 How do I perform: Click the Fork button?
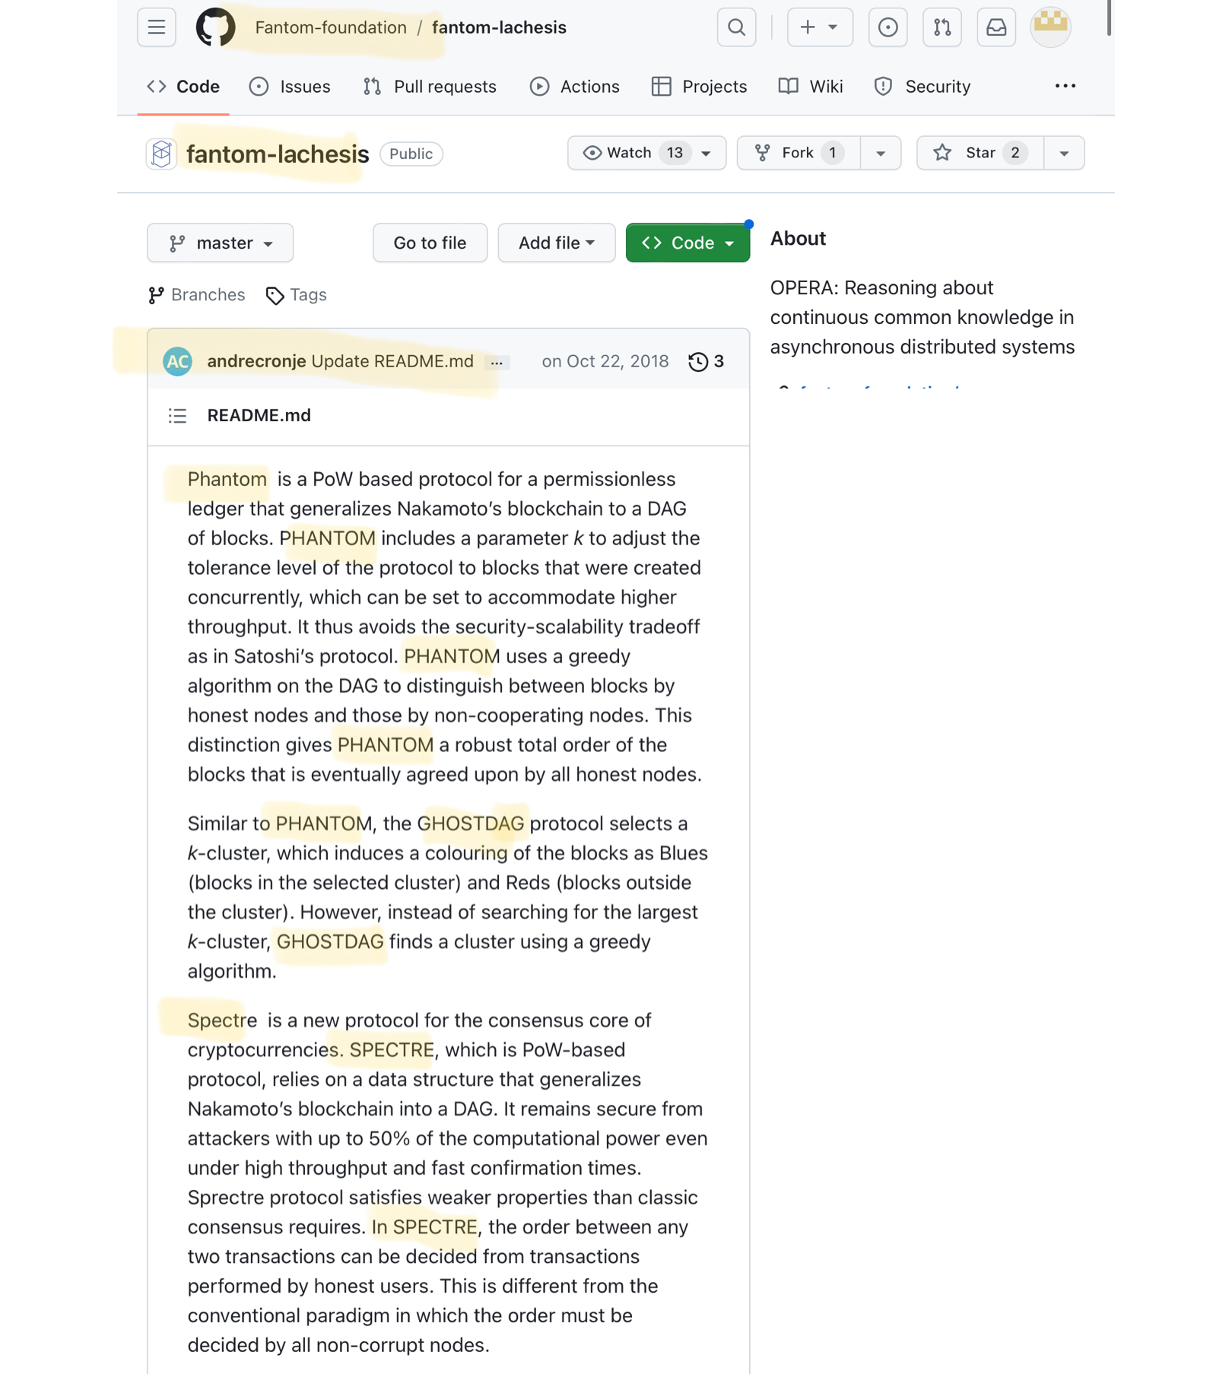pyautogui.click(x=799, y=153)
